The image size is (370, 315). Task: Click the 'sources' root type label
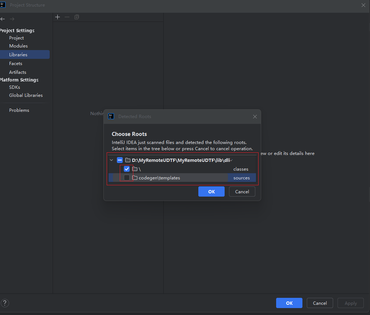tap(242, 178)
